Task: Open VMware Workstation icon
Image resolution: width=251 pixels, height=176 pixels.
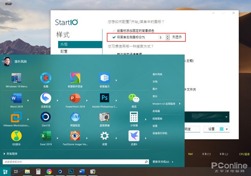Action: [x=16, y=117]
